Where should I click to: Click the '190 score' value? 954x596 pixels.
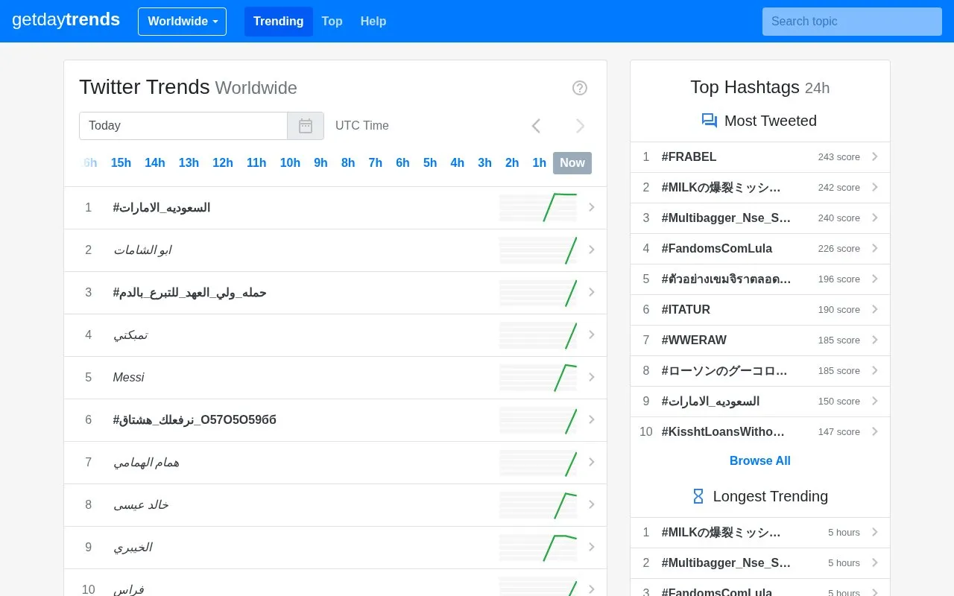click(x=838, y=310)
